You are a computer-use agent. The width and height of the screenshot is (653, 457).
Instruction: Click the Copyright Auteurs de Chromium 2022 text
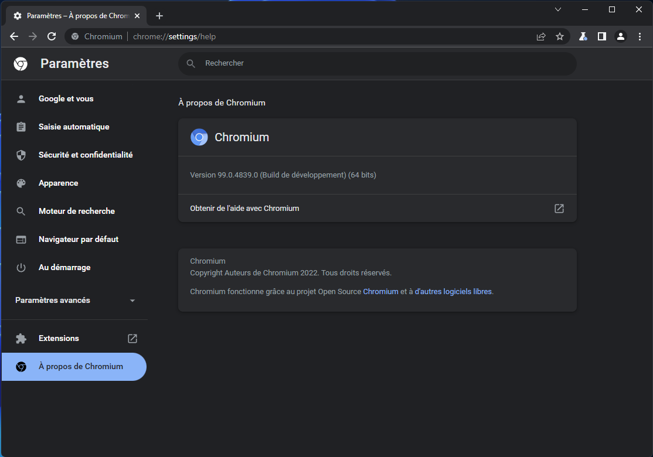pyautogui.click(x=291, y=272)
